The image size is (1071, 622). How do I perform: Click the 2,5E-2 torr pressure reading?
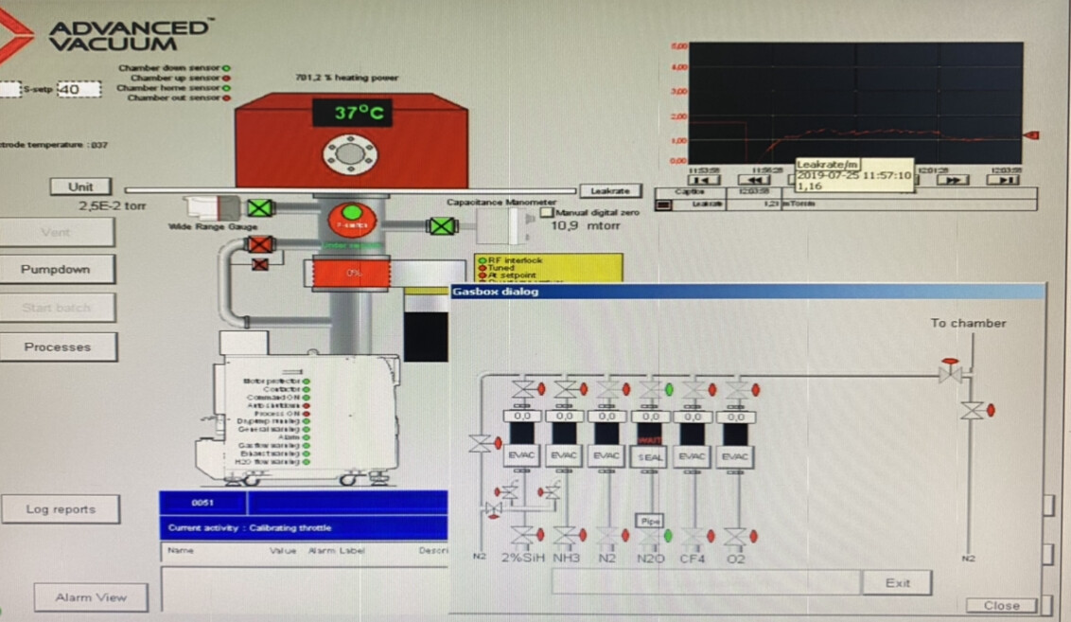tap(112, 205)
